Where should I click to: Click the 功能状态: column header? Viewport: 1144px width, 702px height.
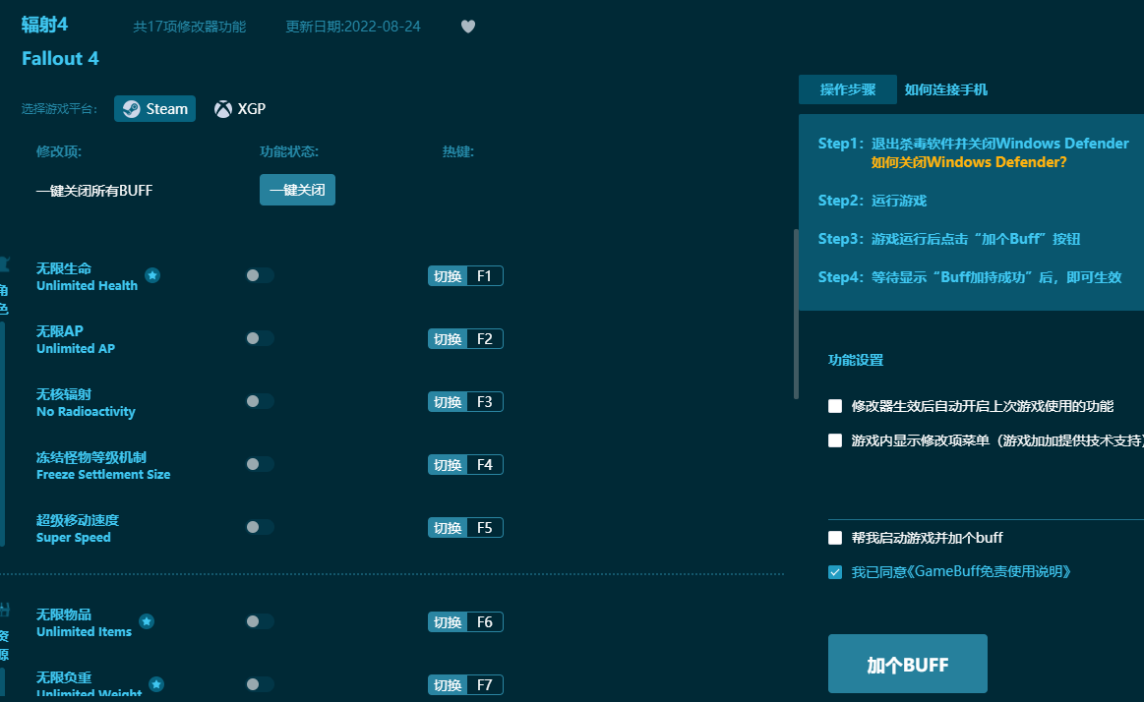pos(289,151)
